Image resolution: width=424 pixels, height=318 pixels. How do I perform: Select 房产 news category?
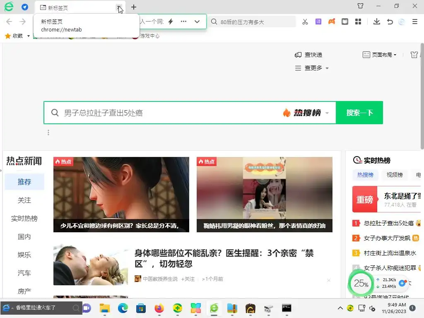(x=24, y=291)
